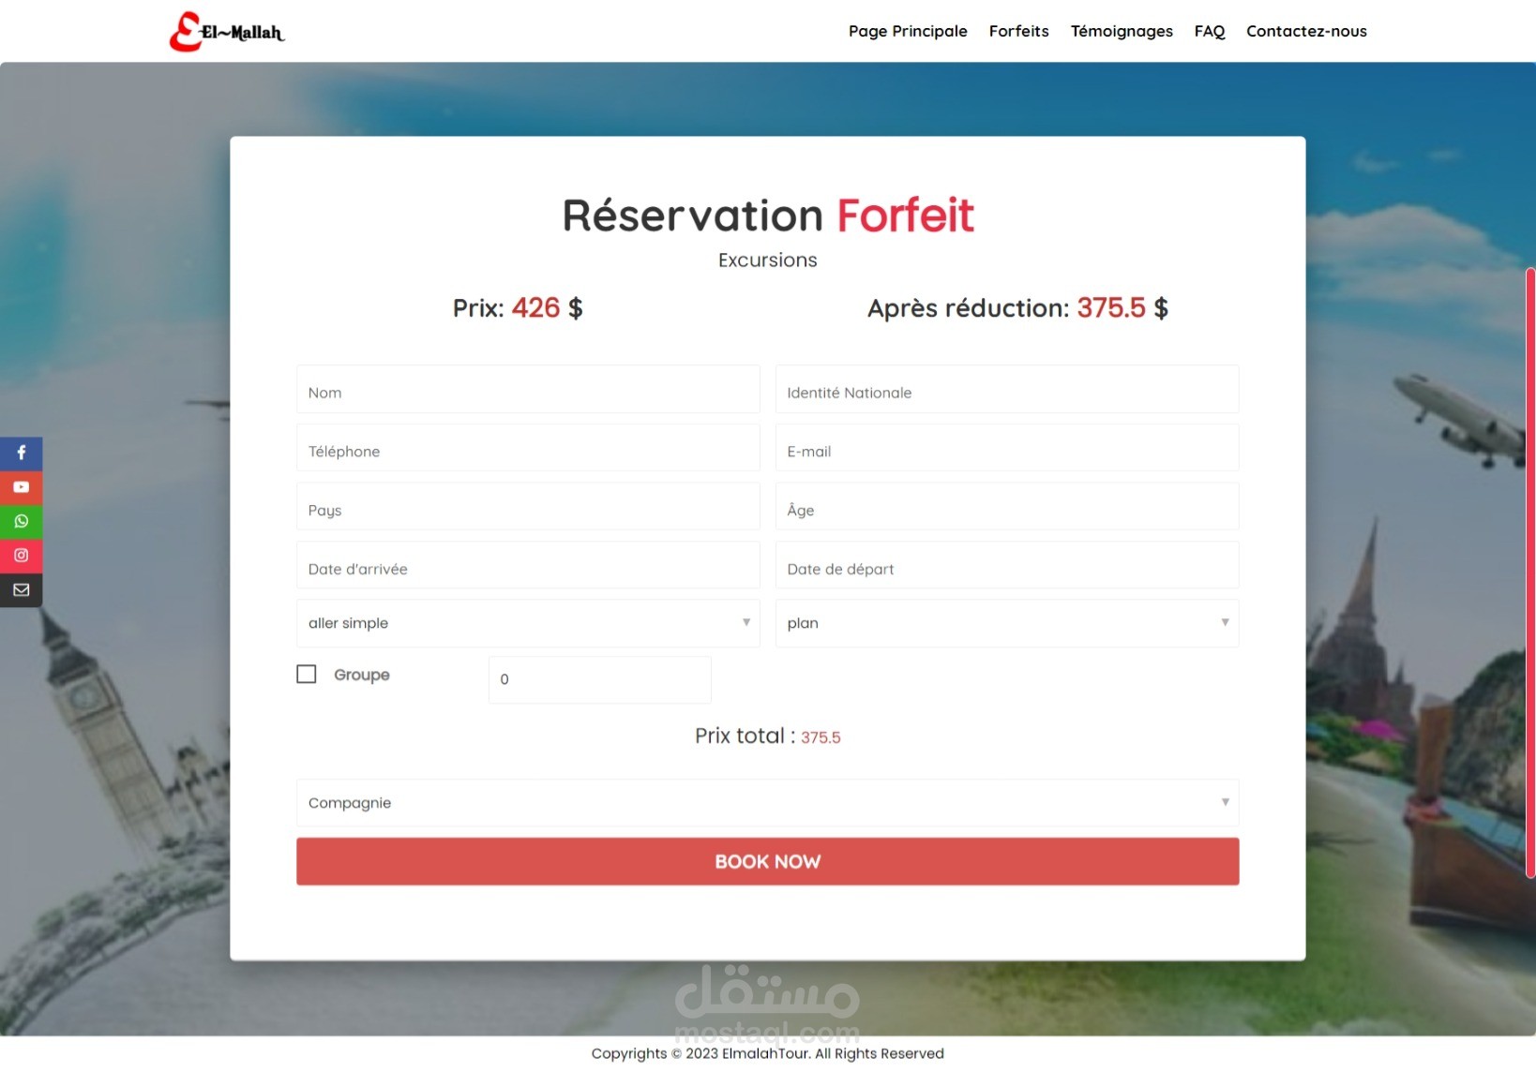Focus the Pays input field
1536x1071 pixels.
(528, 506)
